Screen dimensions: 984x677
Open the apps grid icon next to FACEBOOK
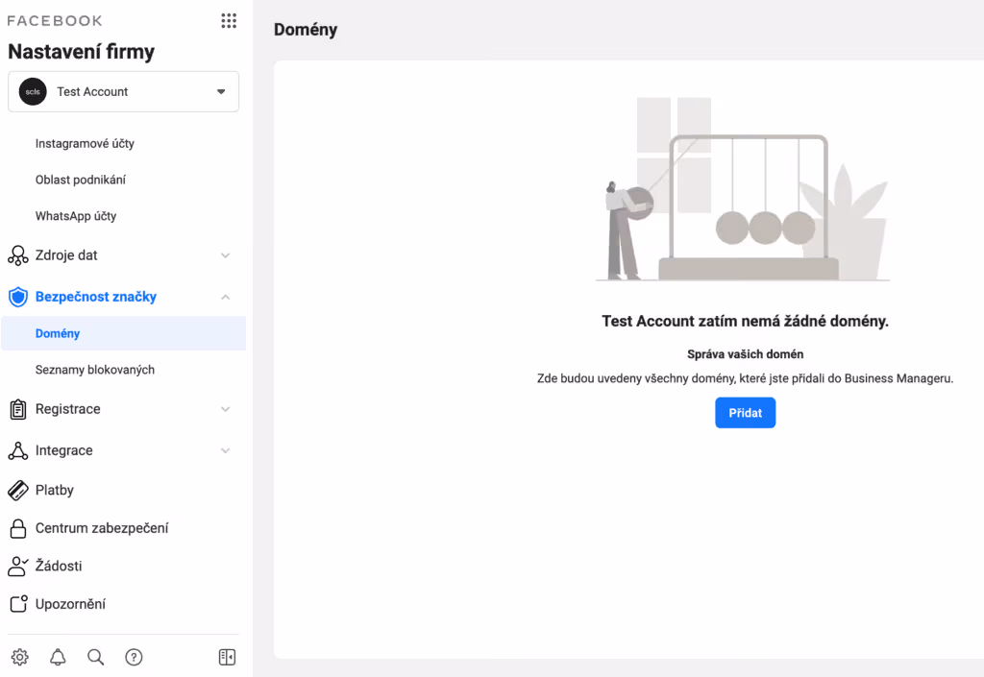228,20
